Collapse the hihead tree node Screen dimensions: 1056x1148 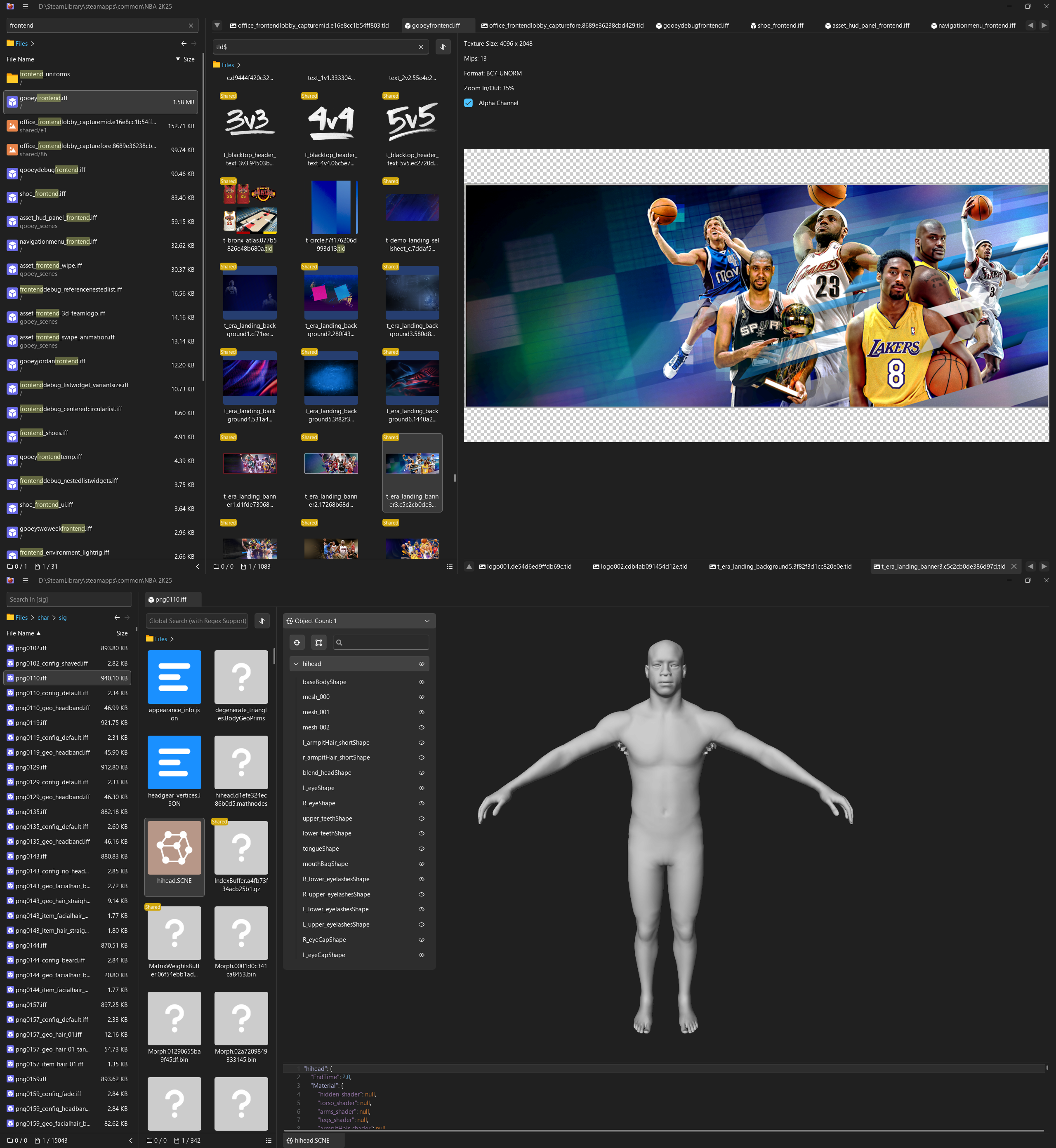click(296, 663)
